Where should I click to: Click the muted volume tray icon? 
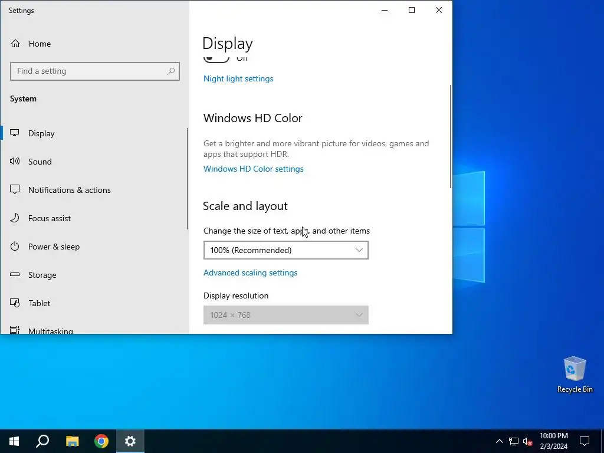click(x=528, y=441)
